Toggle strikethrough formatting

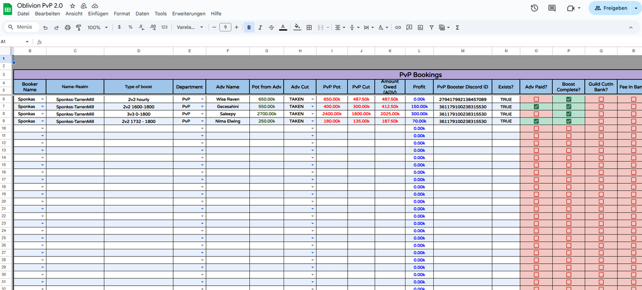(271, 27)
